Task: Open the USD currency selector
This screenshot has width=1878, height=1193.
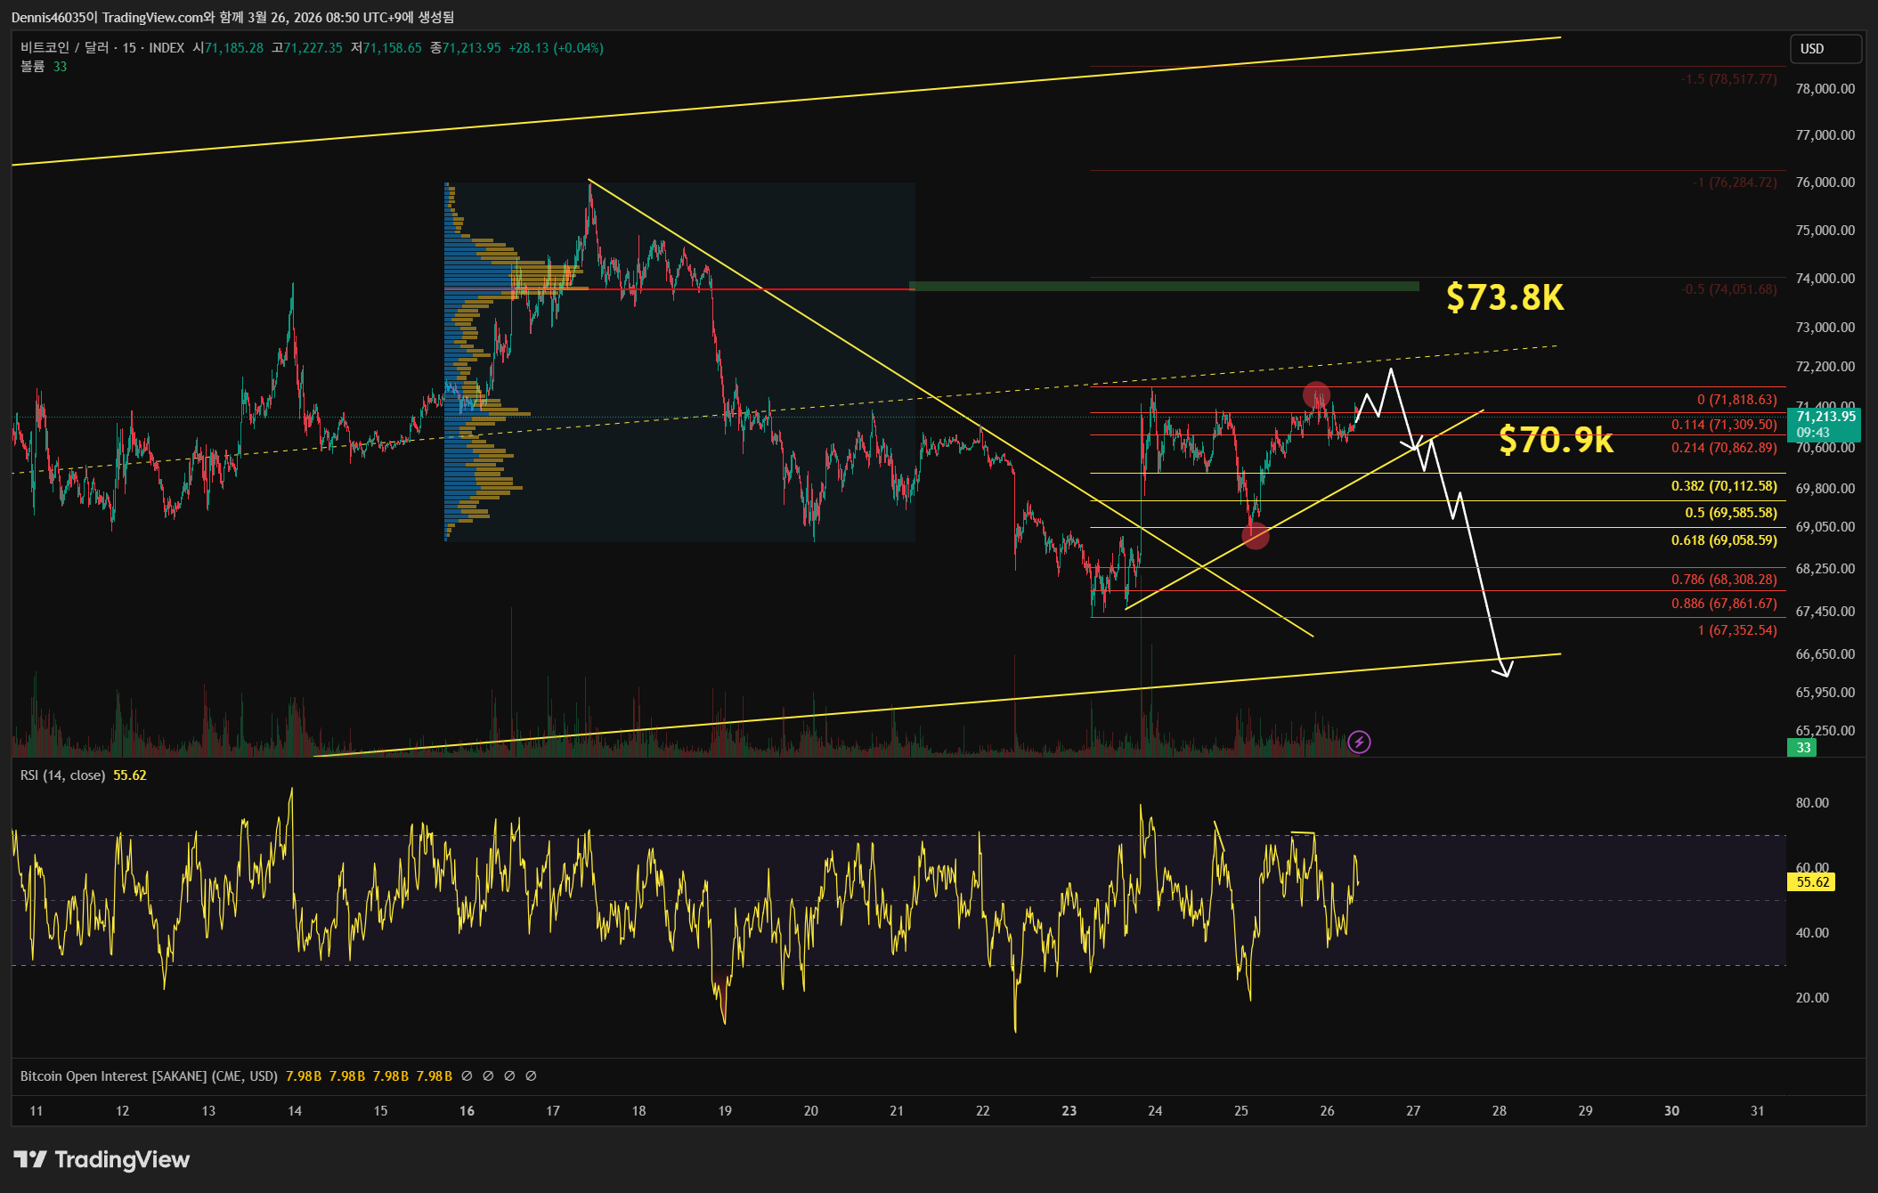Action: point(1825,49)
